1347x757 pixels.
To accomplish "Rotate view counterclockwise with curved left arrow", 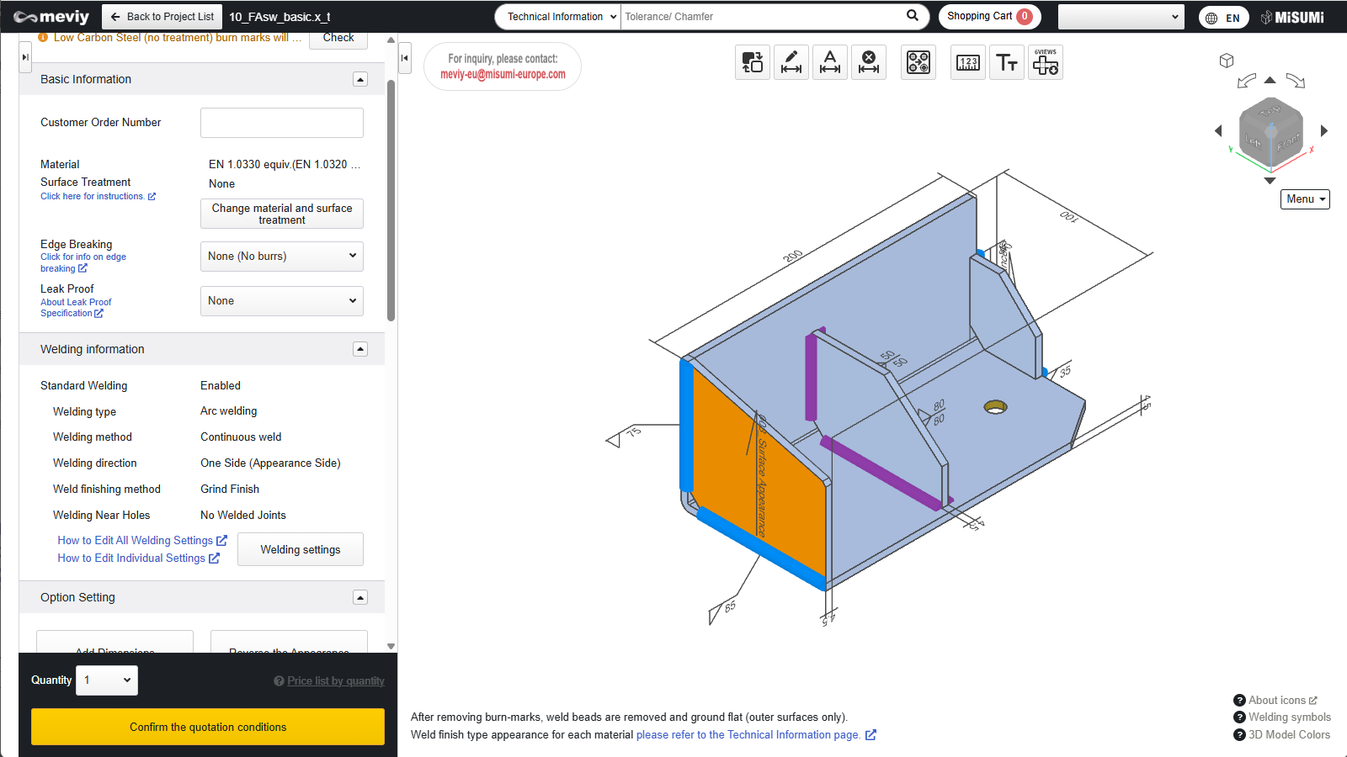I will click(x=1247, y=81).
